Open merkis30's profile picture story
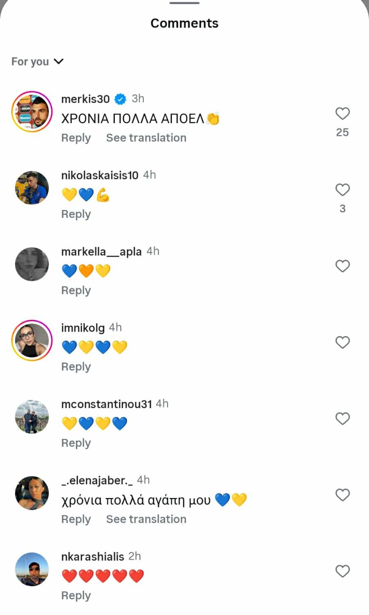This screenshot has width=369, height=615. tap(32, 112)
